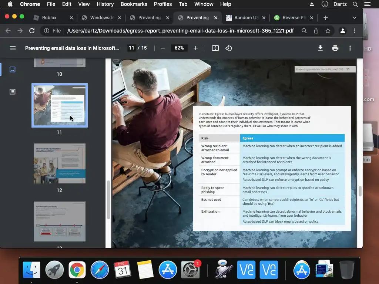This screenshot has width=379, height=284.
Task: Open the Profiles menu
Action: coord(163,4)
